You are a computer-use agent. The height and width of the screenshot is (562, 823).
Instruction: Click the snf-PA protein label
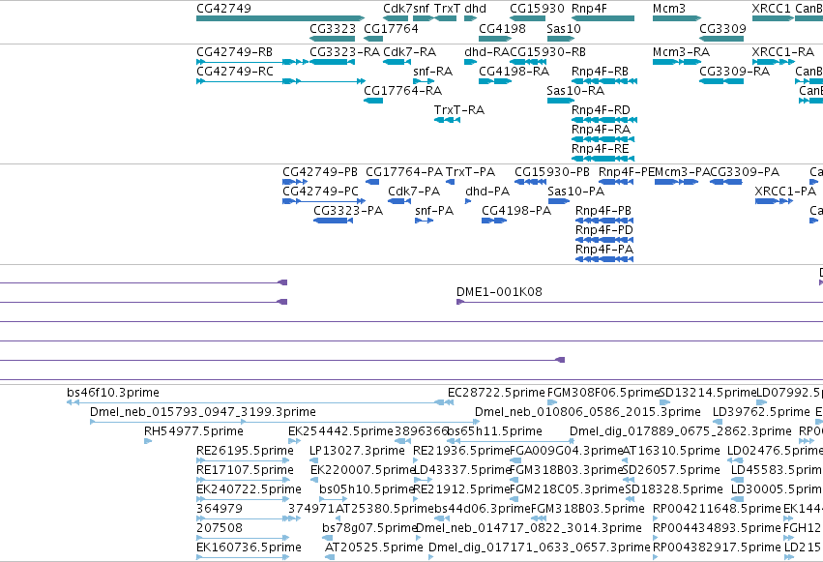point(434,211)
